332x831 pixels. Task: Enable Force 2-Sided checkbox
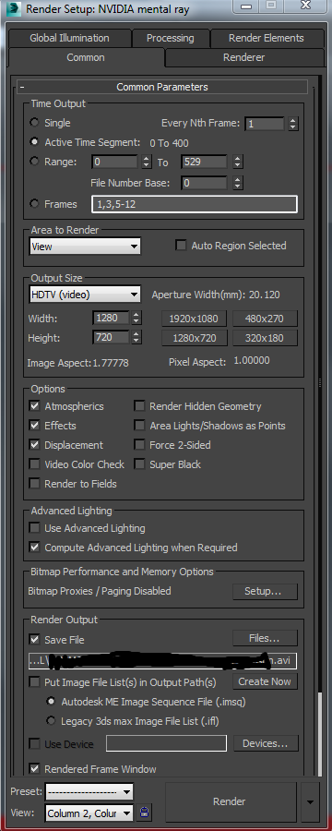139,445
